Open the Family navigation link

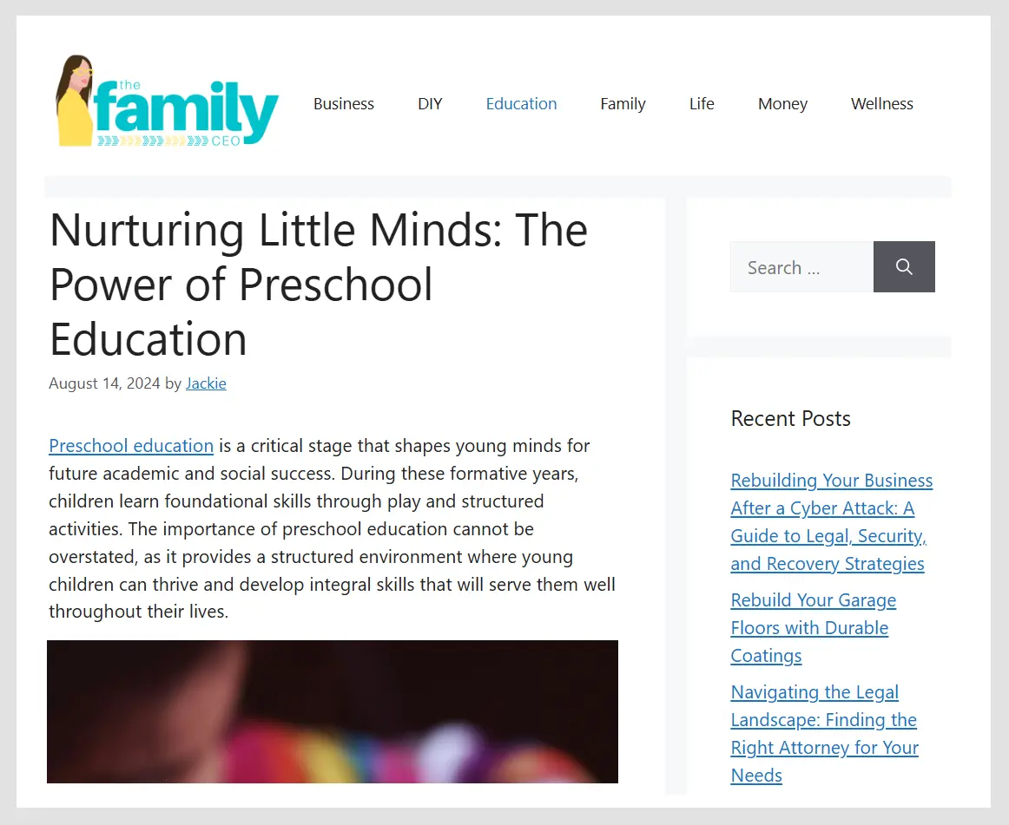(x=623, y=104)
